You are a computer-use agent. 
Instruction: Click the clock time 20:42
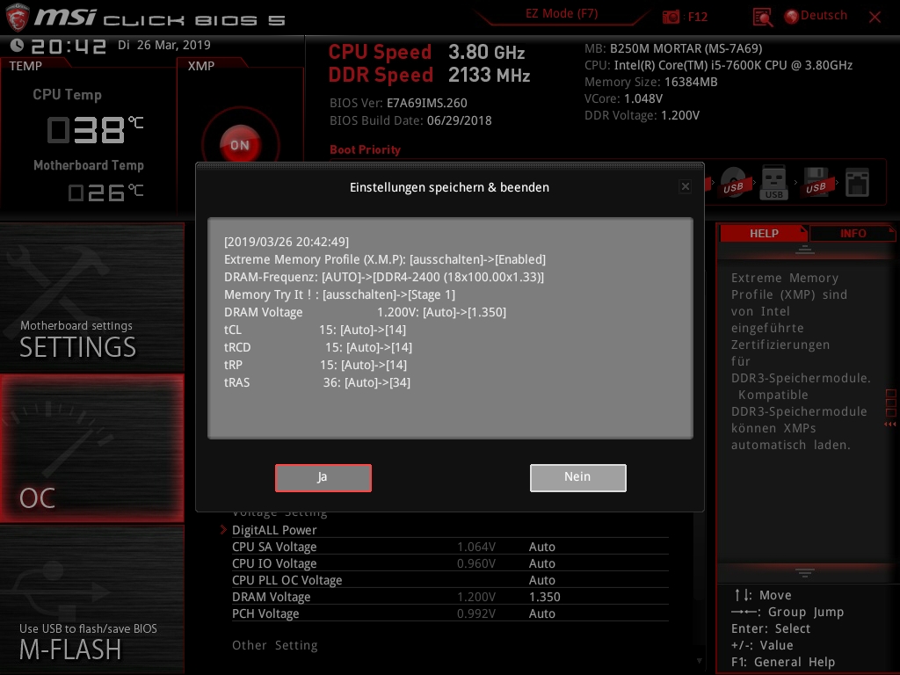[x=69, y=46]
